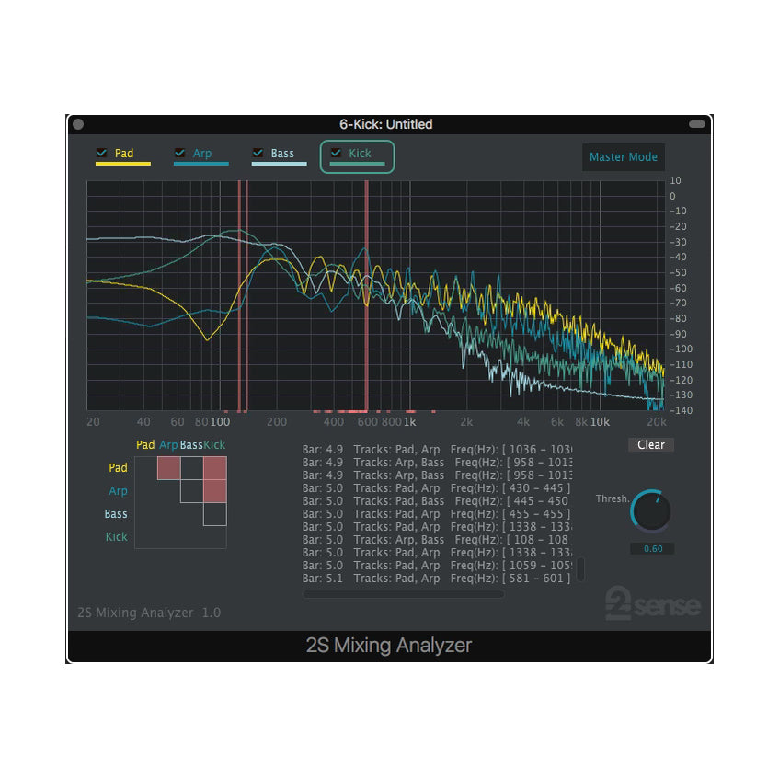The width and height of the screenshot is (779, 779).
Task: Select the Kick row label in the matrix
Action: [116, 536]
